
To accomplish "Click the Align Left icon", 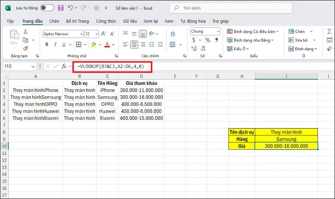I will [x=126, y=44].
